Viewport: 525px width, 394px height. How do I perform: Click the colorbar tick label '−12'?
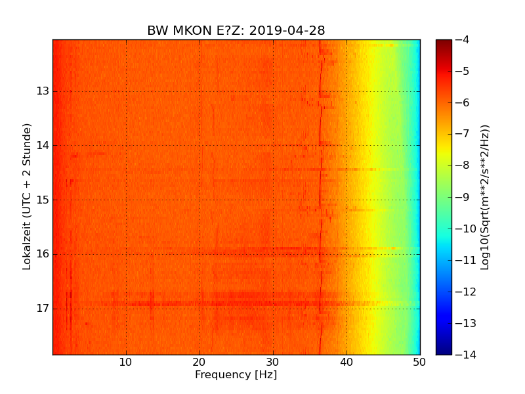466,292
